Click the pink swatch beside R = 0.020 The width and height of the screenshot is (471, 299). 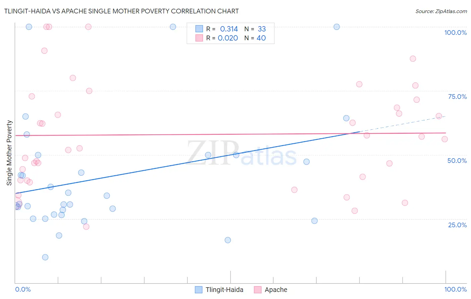click(x=199, y=38)
